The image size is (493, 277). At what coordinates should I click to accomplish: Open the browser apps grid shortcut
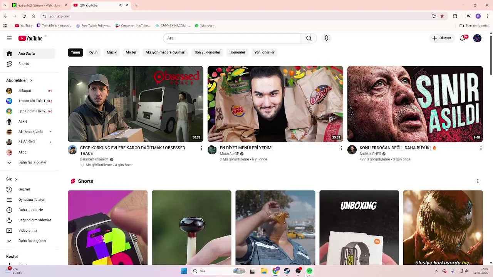(x=5, y=26)
